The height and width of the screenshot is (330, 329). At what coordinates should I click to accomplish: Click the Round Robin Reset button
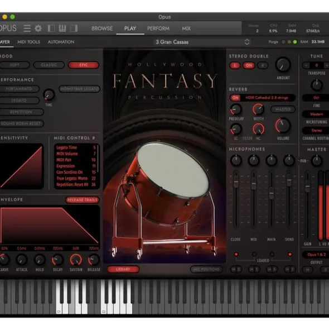coord(21,123)
